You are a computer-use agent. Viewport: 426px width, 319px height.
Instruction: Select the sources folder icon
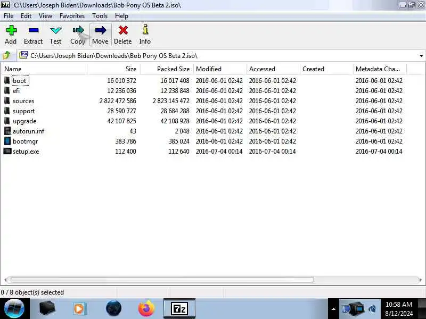[7, 100]
